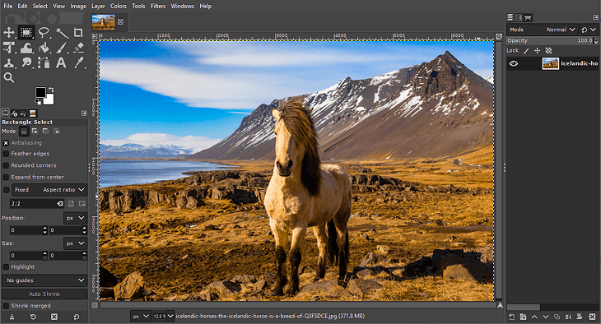601x324 pixels.
Task: Expand the No guides dropdown
Action: click(44, 280)
